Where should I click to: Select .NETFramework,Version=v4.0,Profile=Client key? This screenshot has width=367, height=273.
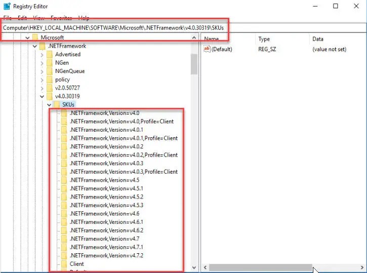pos(121,121)
